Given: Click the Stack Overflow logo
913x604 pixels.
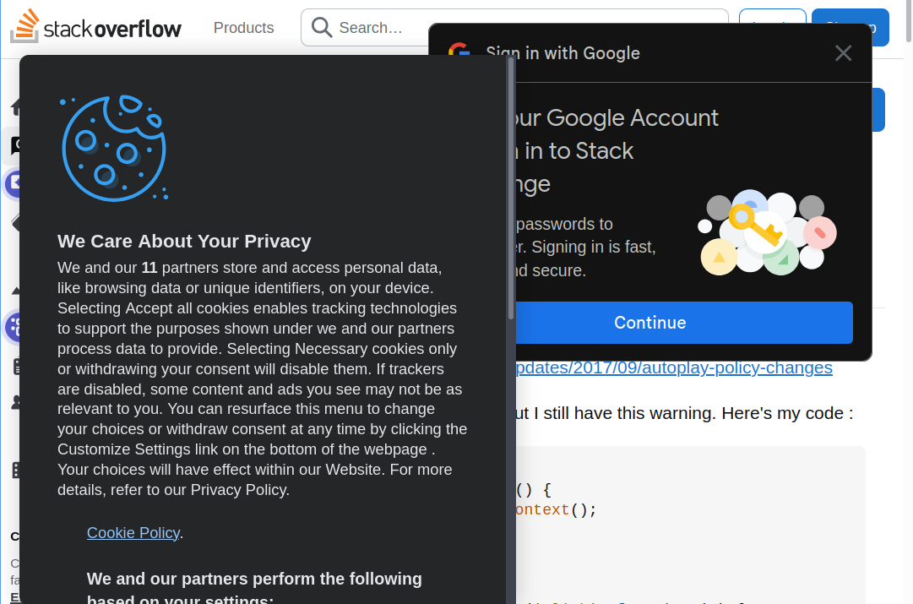Looking at the screenshot, I should [95, 27].
